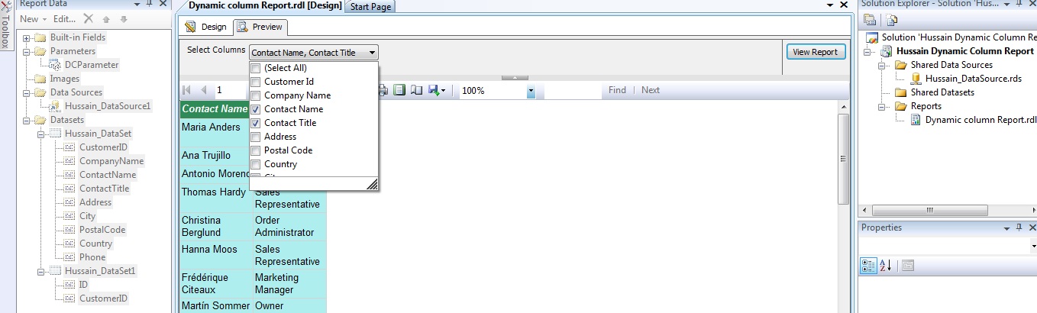Open Property Pages icon in Properties
This screenshot has height=313, width=1037.
[907, 266]
